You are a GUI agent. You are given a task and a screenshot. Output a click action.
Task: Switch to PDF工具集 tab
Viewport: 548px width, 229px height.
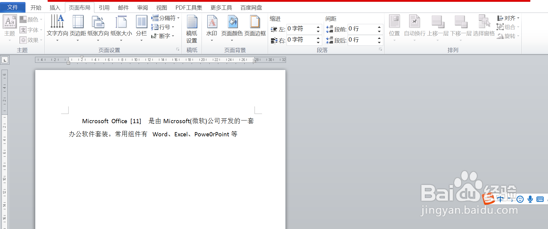[189, 8]
